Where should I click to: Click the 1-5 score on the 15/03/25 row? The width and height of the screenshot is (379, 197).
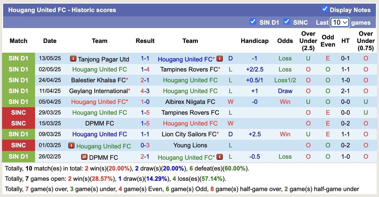click(x=145, y=123)
